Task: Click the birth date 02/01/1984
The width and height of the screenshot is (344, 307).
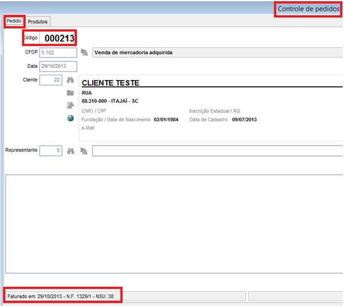Action: pos(166,120)
